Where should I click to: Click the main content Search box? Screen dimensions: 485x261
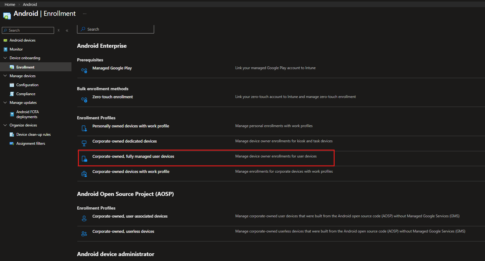(116, 29)
